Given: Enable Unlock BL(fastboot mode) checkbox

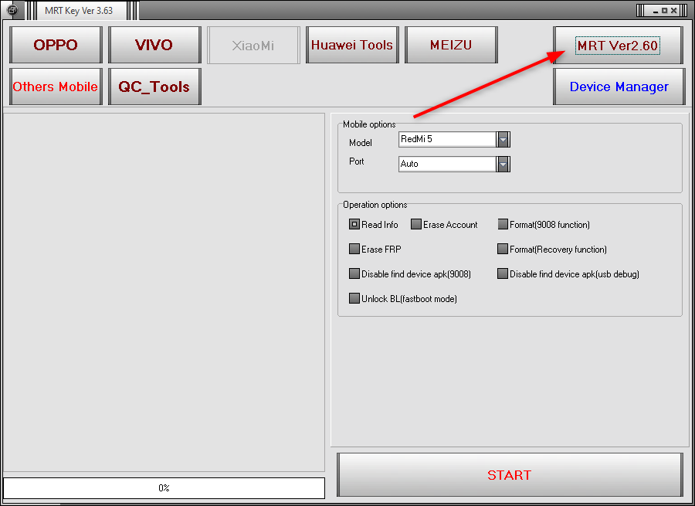Looking at the screenshot, I should point(354,298).
